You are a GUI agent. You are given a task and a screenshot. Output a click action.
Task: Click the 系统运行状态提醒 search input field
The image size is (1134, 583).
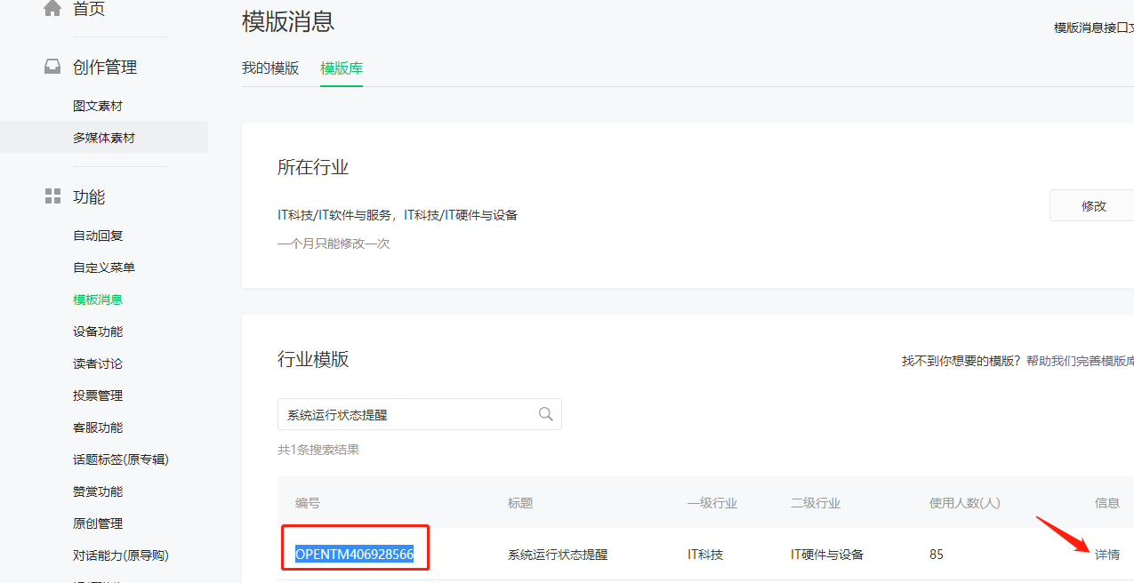coord(409,415)
